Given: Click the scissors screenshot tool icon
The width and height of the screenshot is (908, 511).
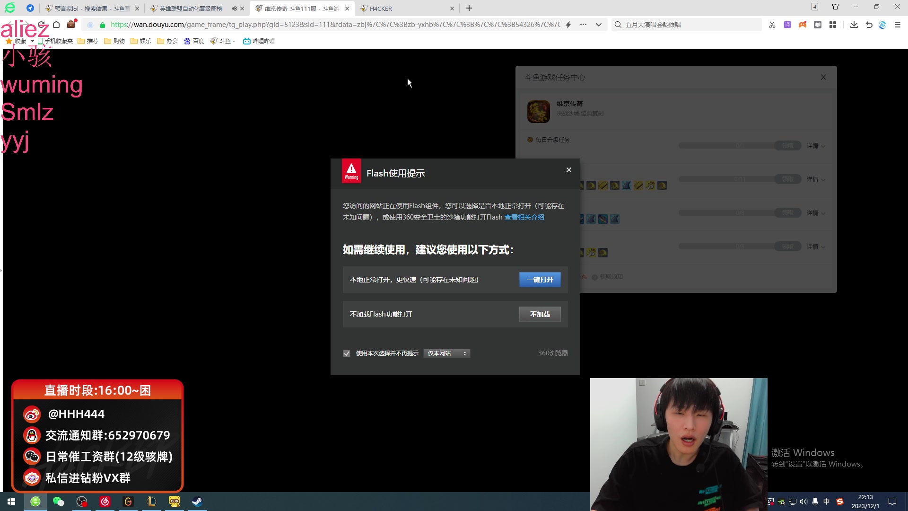Looking at the screenshot, I should [772, 25].
